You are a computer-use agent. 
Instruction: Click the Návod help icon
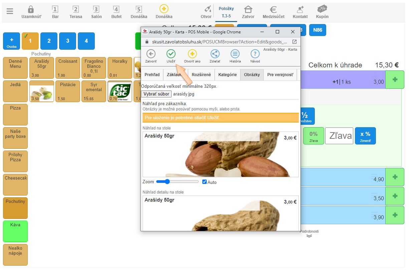click(255, 54)
